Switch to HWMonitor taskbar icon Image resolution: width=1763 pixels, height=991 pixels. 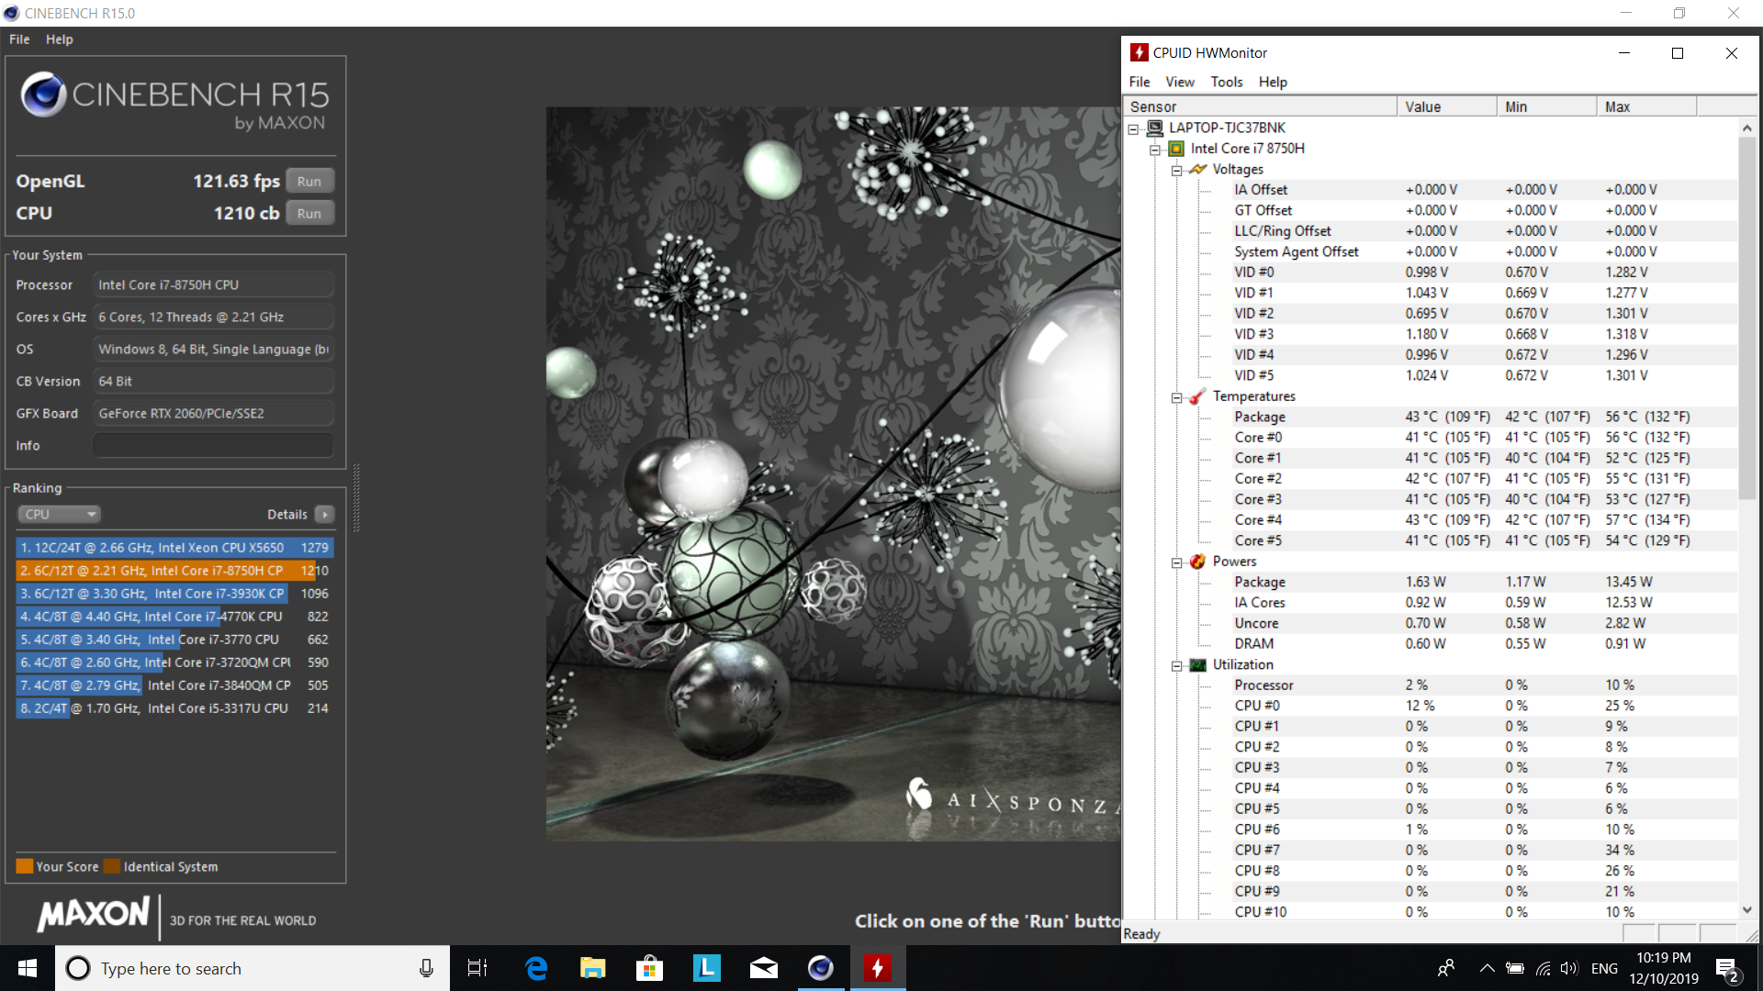(878, 968)
